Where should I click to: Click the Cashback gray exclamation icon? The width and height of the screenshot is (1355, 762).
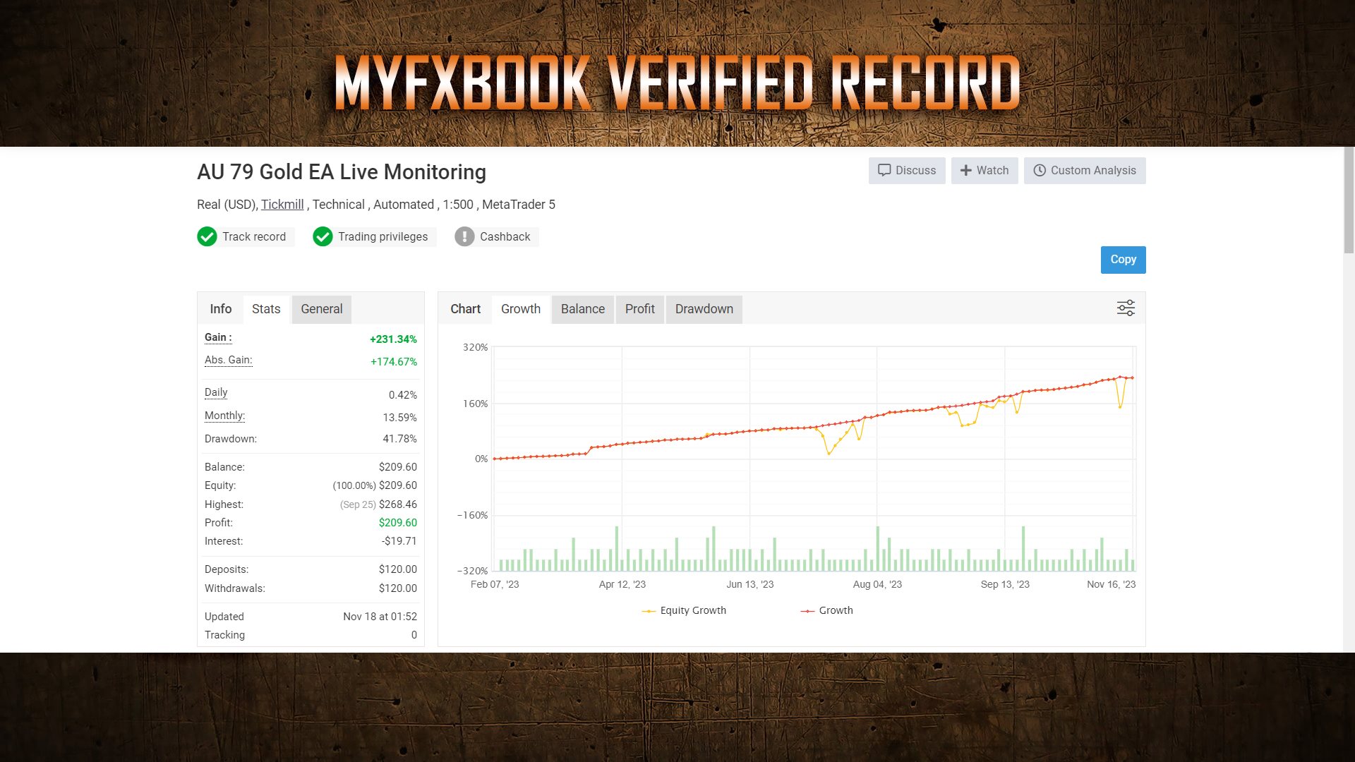click(x=464, y=237)
